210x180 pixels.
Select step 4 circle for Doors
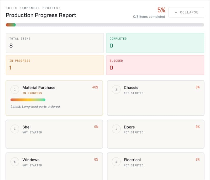pyautogui.click(x=116, y=129)
